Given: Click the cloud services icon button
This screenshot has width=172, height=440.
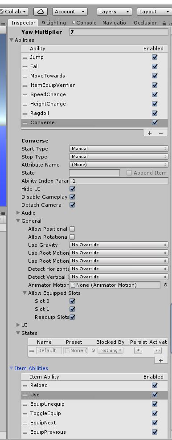Looking at the screenshot, I should click(41, 12).
